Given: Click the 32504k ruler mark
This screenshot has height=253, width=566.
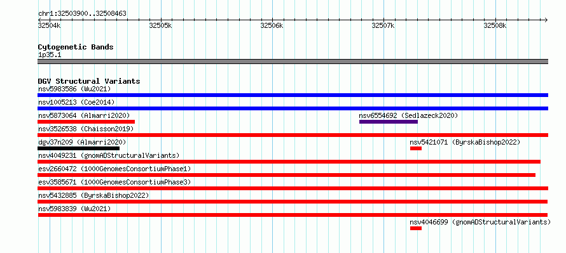Looking at the screenshot, I should pos(50,25).
